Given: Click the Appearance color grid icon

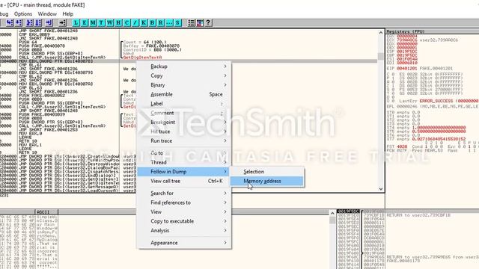Looking at the screenshot, I should pos(200,22).
